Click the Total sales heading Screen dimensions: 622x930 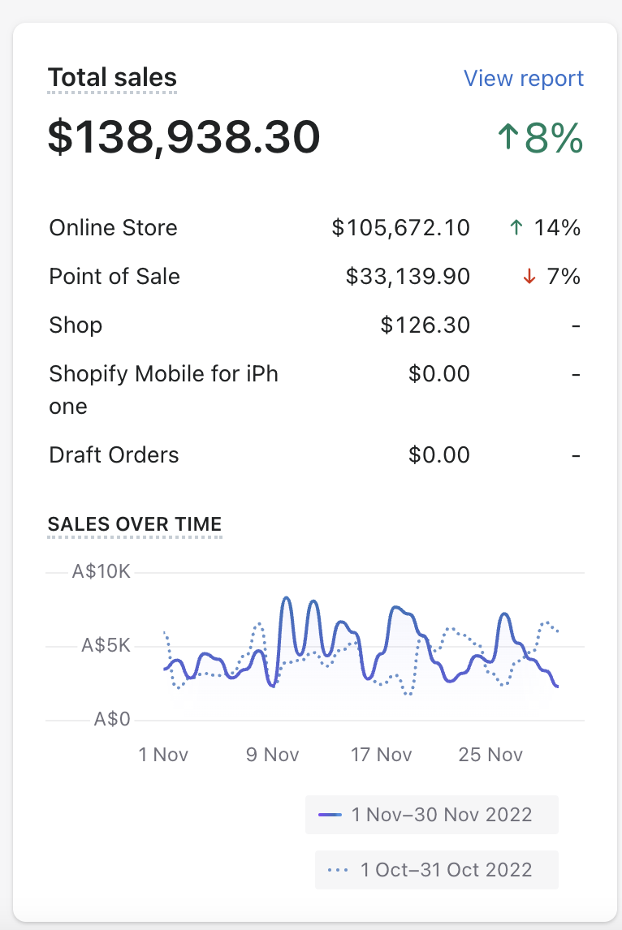pos(112,78)
